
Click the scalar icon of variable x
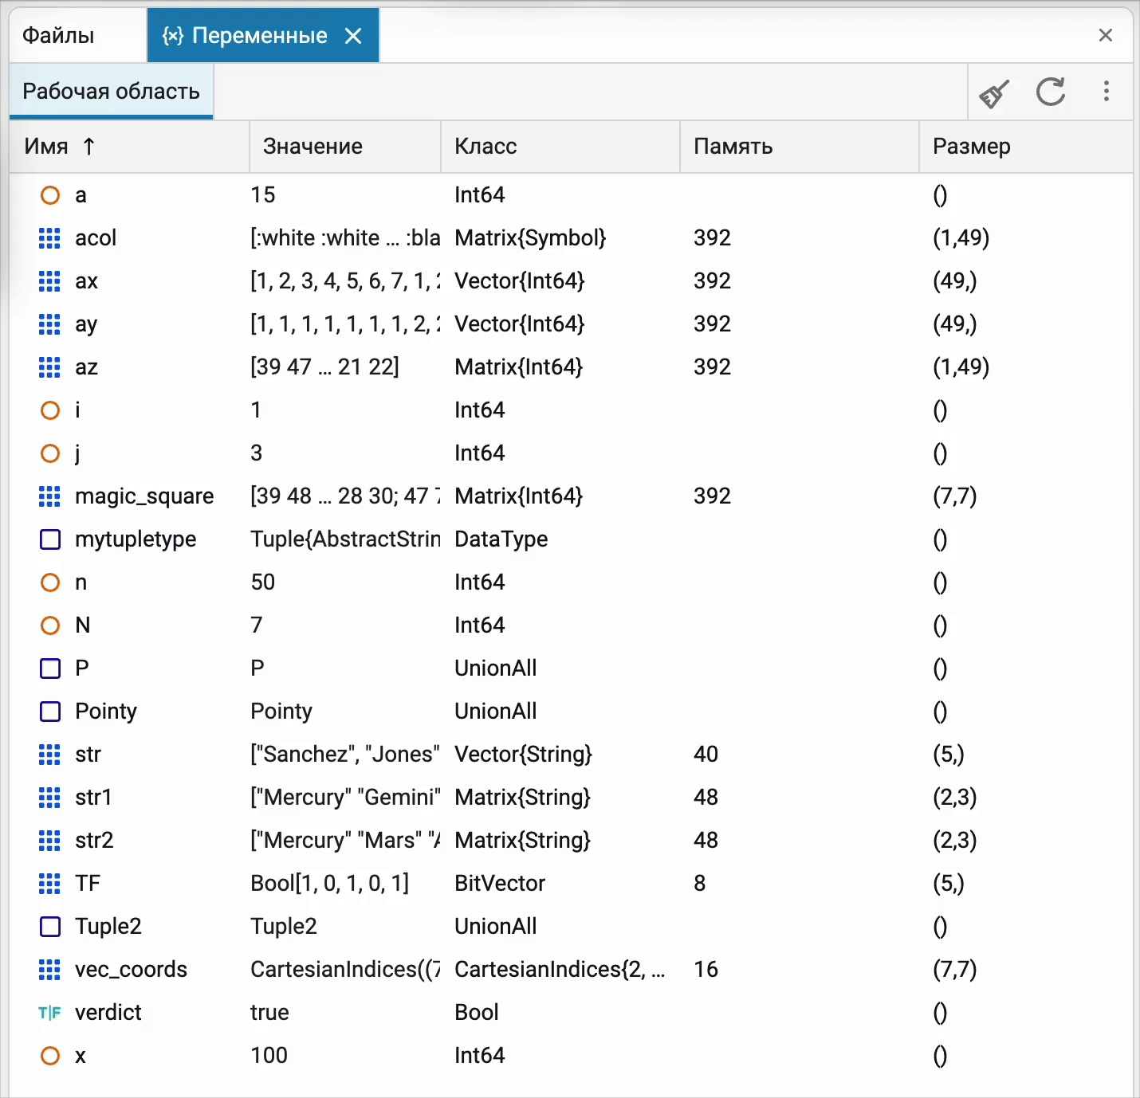point(49,1056)
